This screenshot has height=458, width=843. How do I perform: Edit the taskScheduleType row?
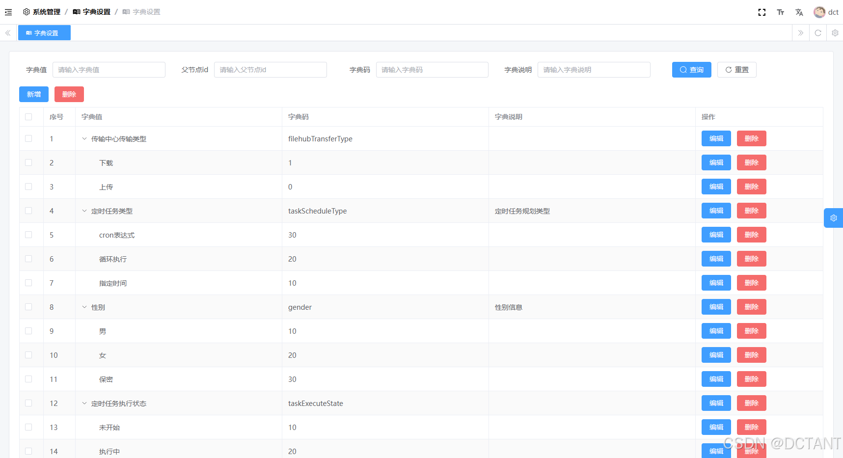tap(716, 211)
